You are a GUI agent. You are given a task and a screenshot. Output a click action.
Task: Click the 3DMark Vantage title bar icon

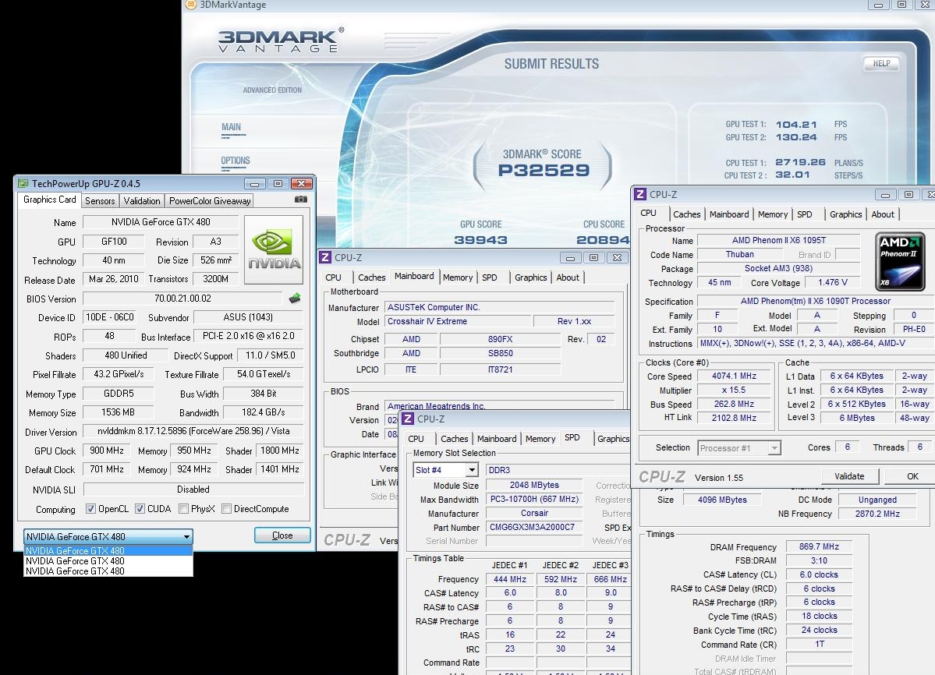click(x=191, y=5)
